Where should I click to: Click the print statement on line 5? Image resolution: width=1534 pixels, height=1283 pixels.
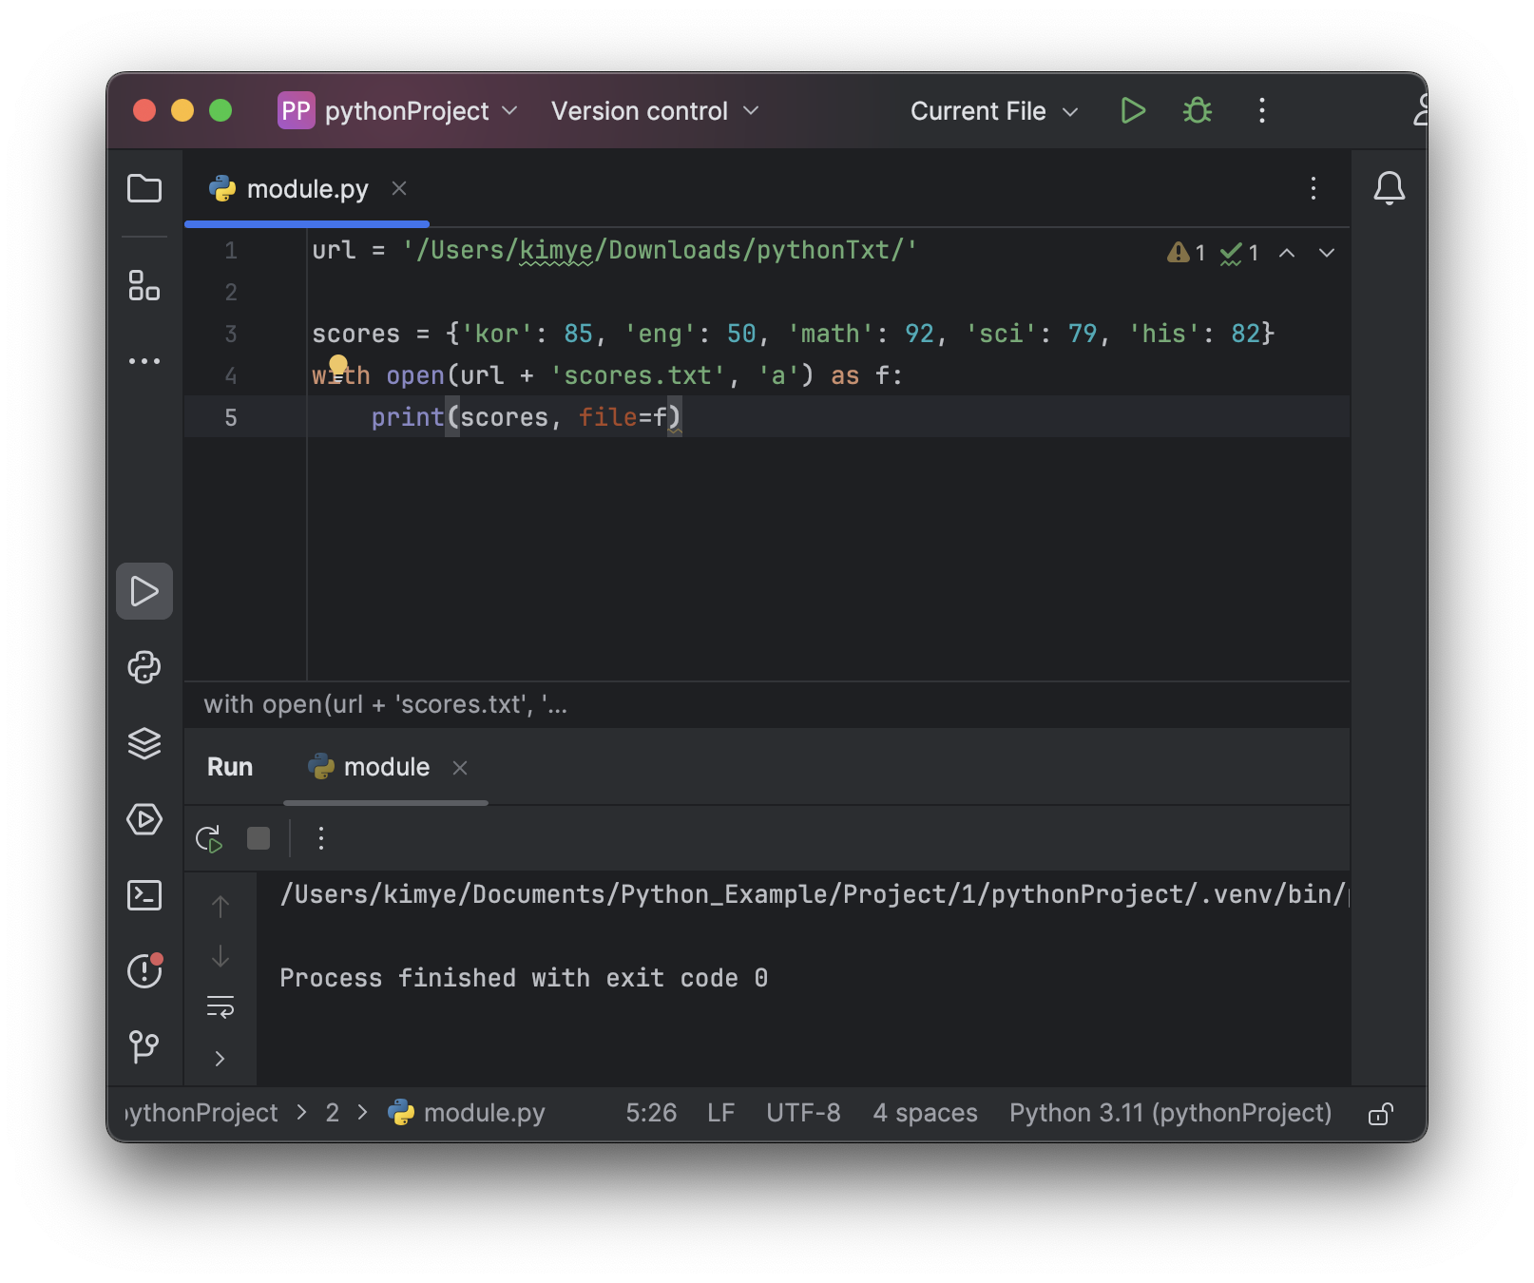click(526, 417)
